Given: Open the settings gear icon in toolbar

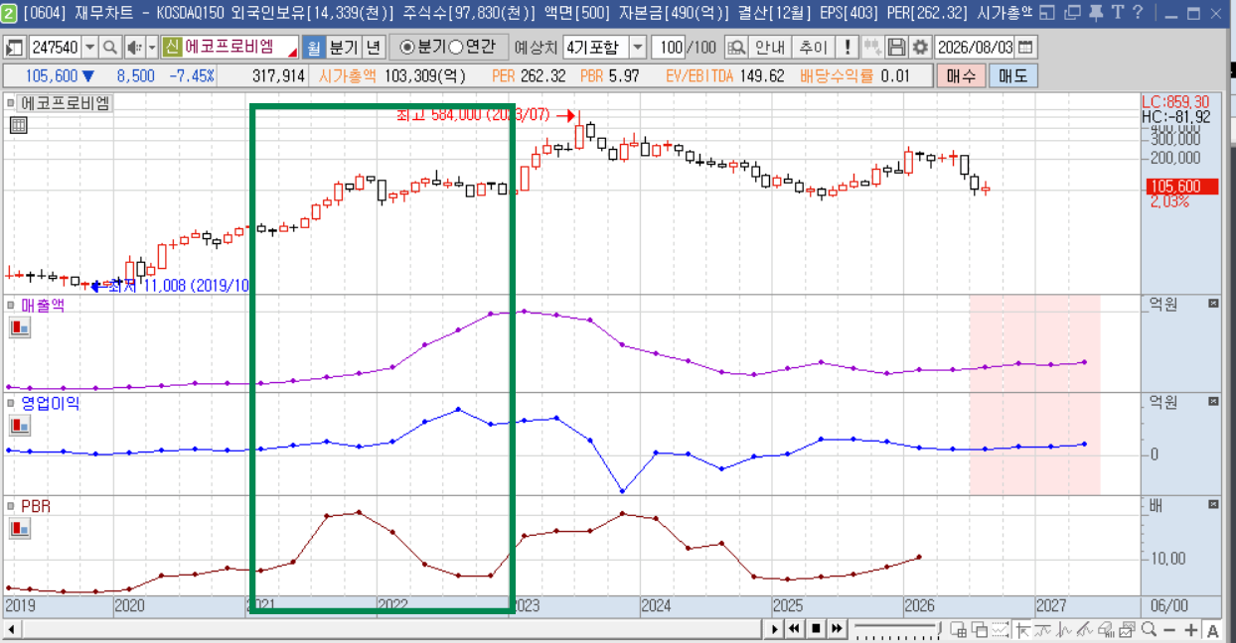Looking at the screenshot, I should [x=920, y=48].
